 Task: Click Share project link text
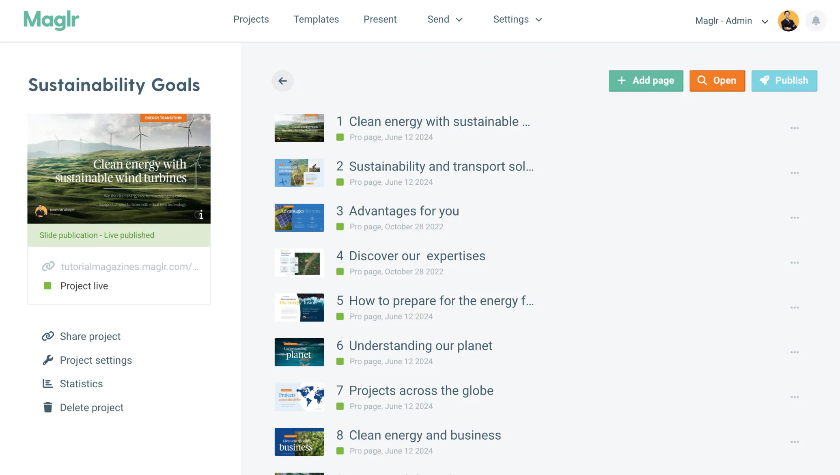click(x=90, y=337)
